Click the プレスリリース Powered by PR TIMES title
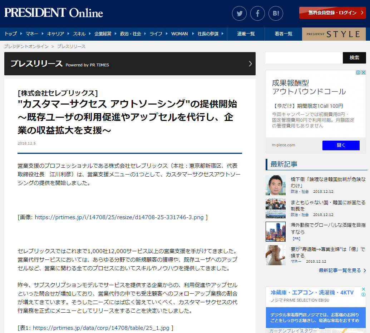Screen dimensions: 370x333 (x=60, y=64)
